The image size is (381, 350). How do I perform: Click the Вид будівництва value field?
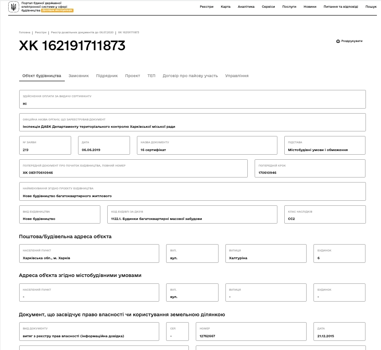60,214
